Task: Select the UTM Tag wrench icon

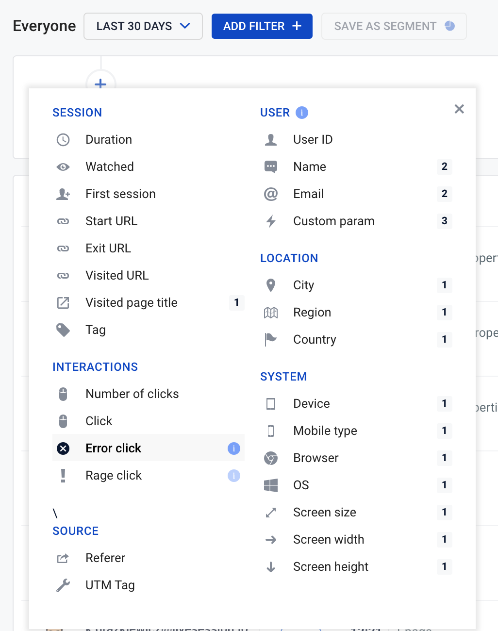Action: pos(63,585)
